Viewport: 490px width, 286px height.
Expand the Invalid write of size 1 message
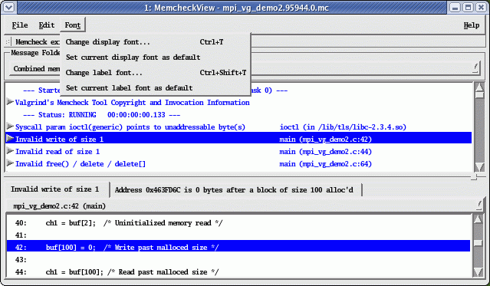[x=10, y=139]
